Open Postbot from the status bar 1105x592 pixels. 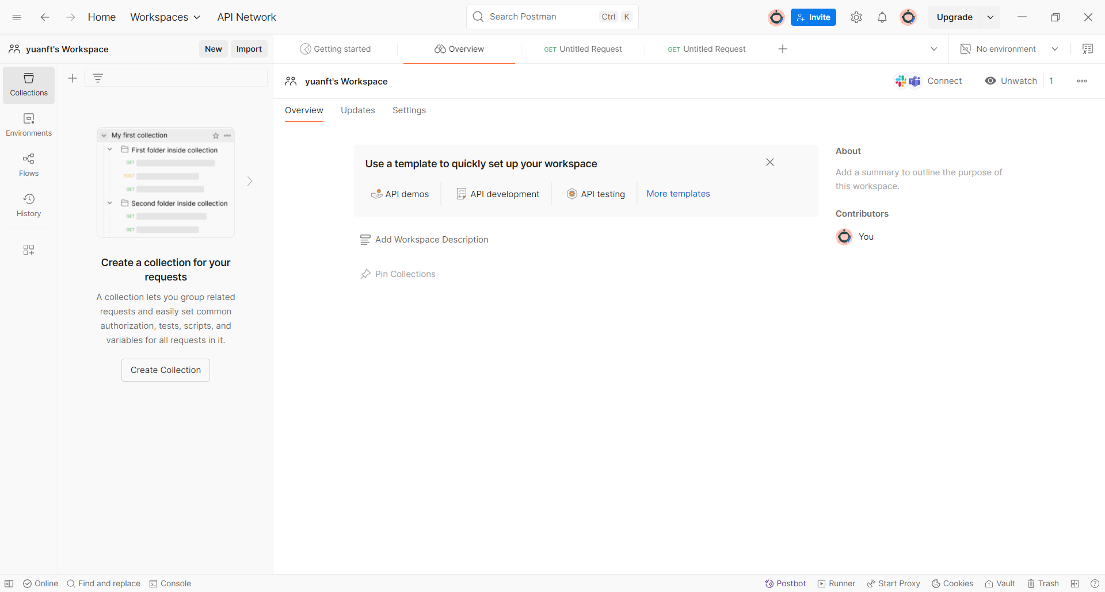click(785, 583)
